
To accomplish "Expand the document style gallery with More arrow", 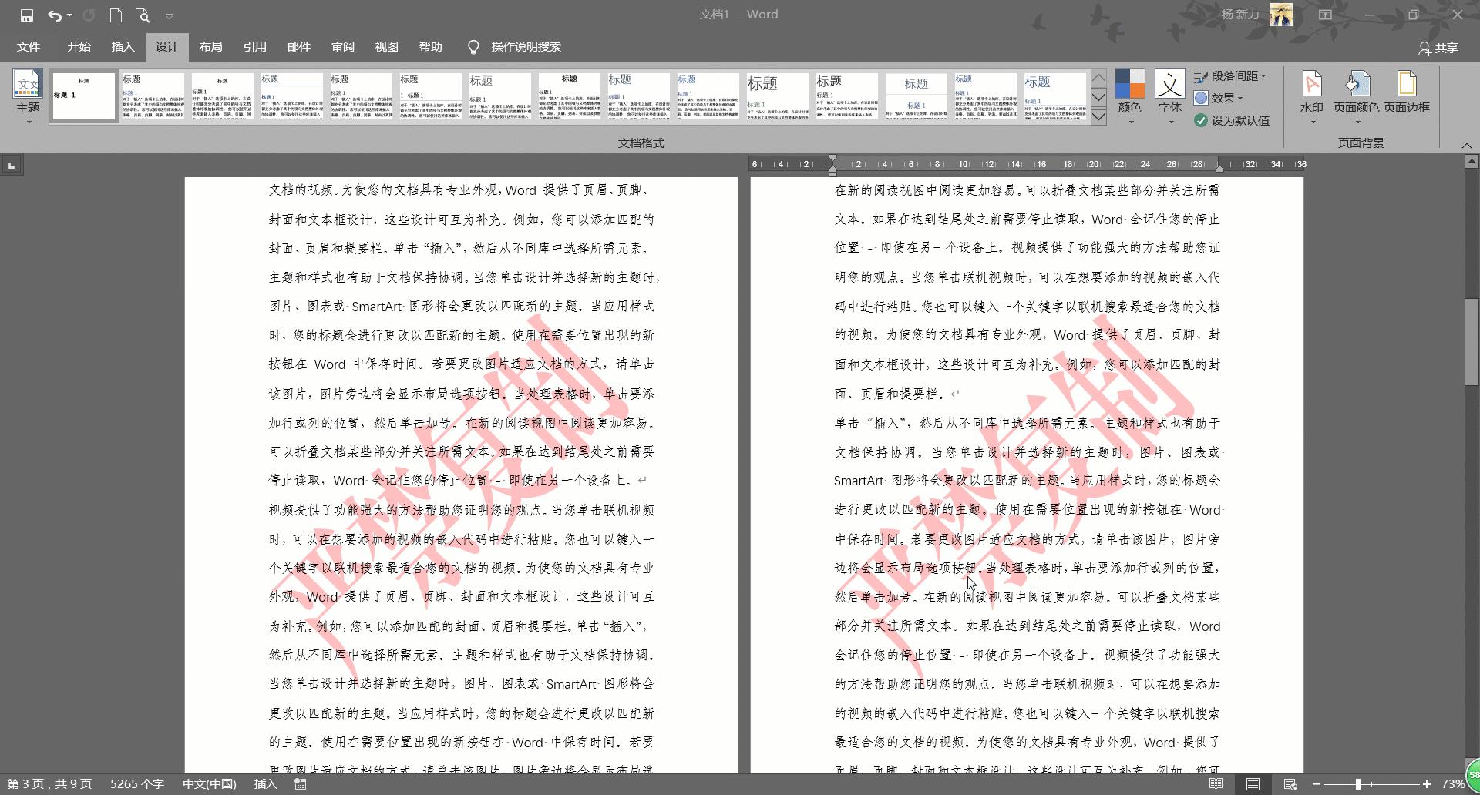I will pyautogui.click(x=1099, y=116).
